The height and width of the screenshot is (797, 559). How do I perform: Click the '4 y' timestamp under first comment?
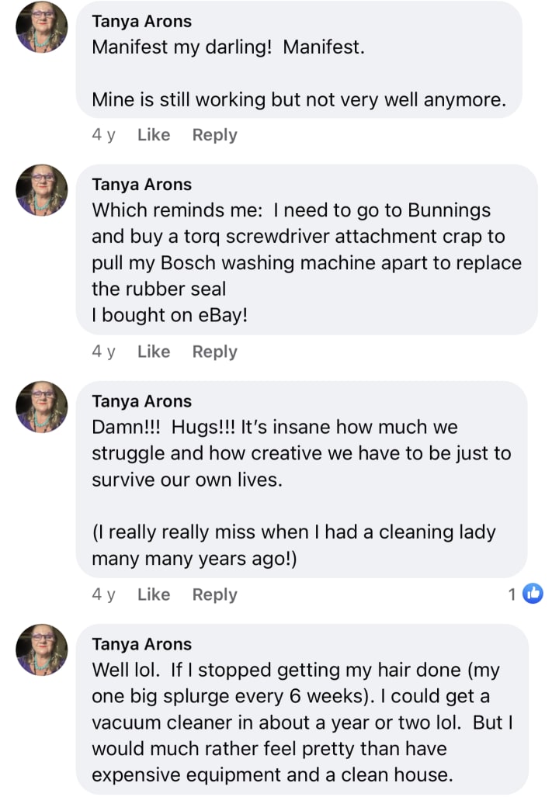103,135
